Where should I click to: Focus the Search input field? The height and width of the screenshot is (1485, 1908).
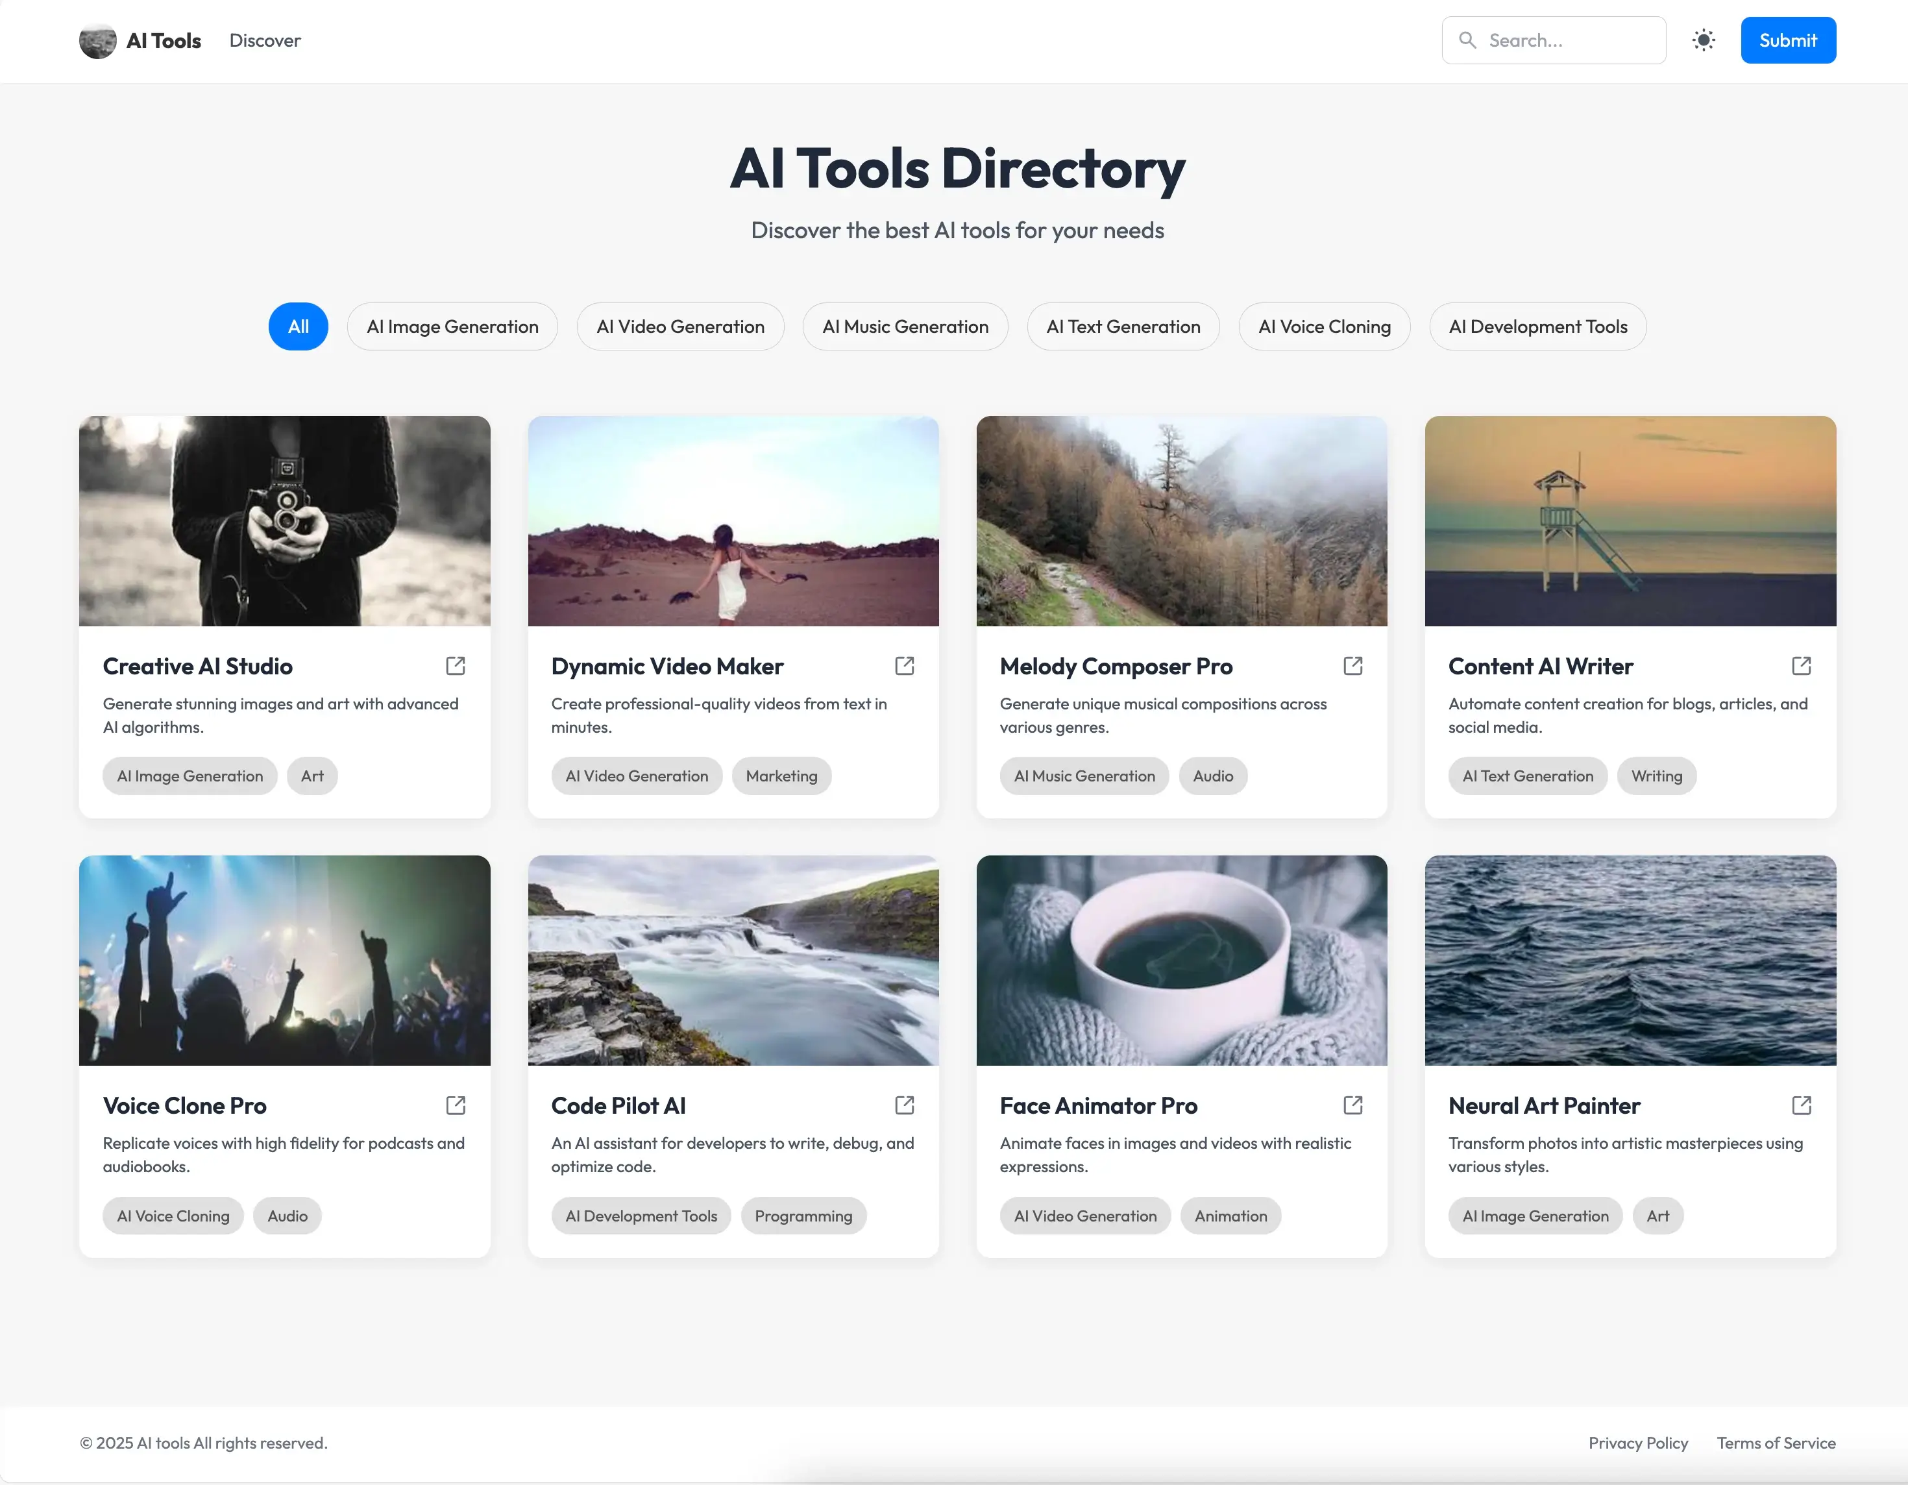pyautogui.click(x=1553, y=40)
